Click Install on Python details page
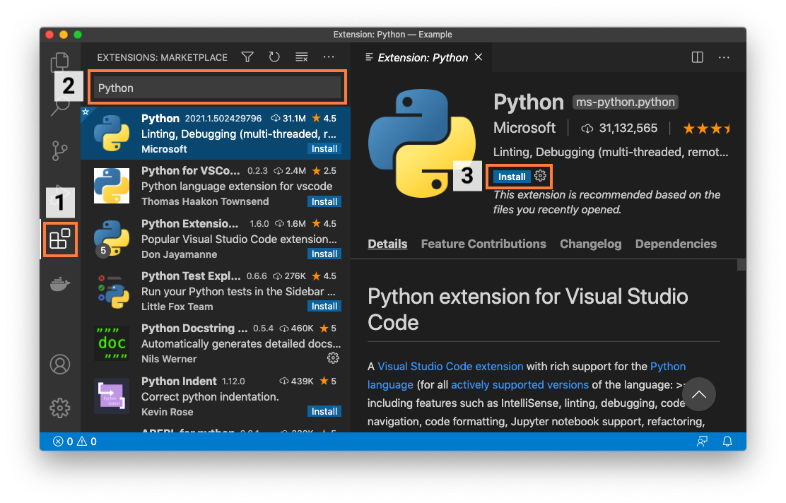786x503 pixels. click(x=512, y=177)
